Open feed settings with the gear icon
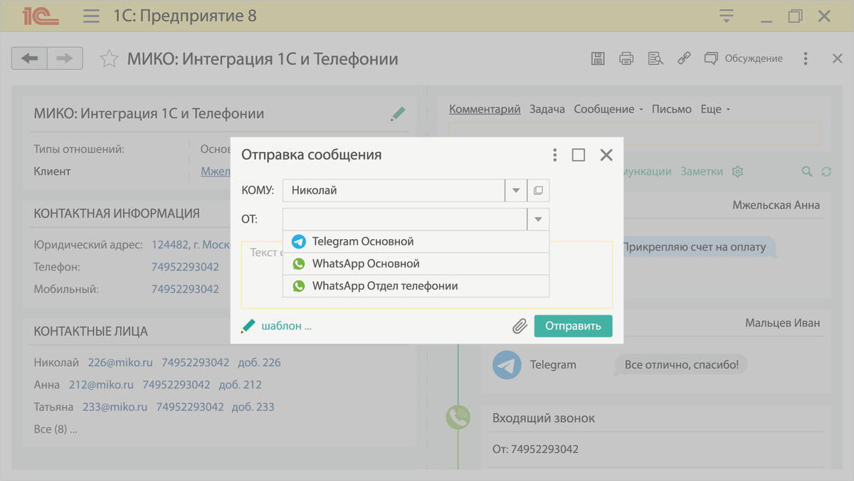Image resolution: width=854 pixels, height=481 pixels. pos(738,171)
